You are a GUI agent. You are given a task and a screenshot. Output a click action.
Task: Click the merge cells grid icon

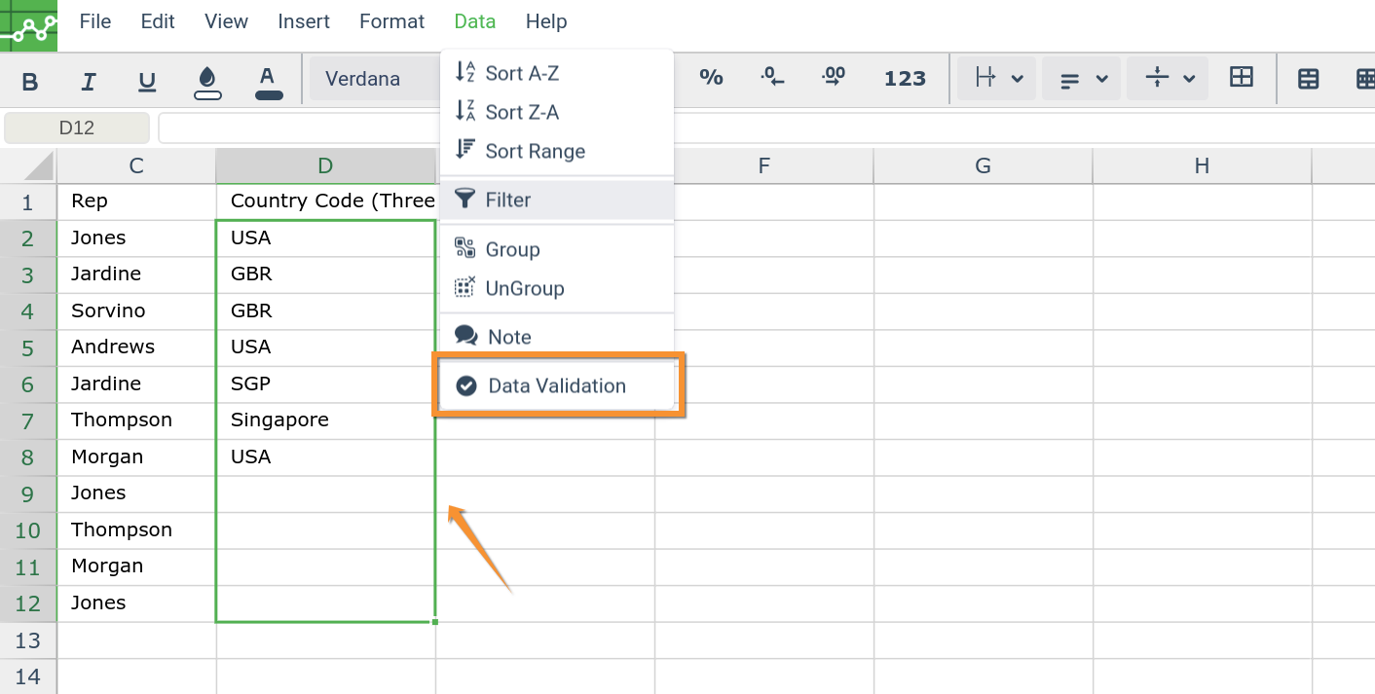coord(1242,79)
